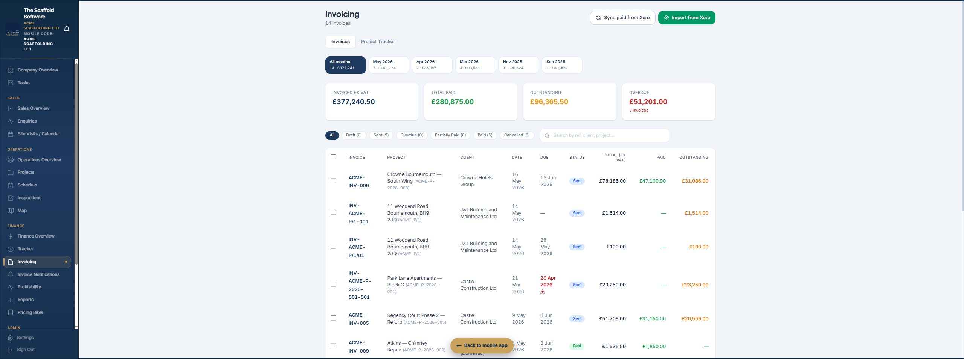Click the Sign Out arrow icon
This screenshot has height=359, width=964.
[10, 350]
